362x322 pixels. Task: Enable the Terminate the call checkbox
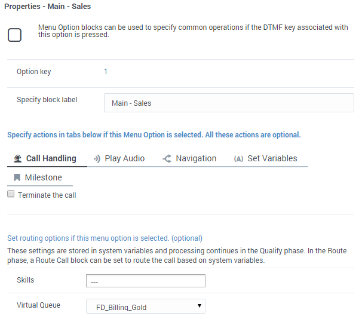[x=11, y=194]
